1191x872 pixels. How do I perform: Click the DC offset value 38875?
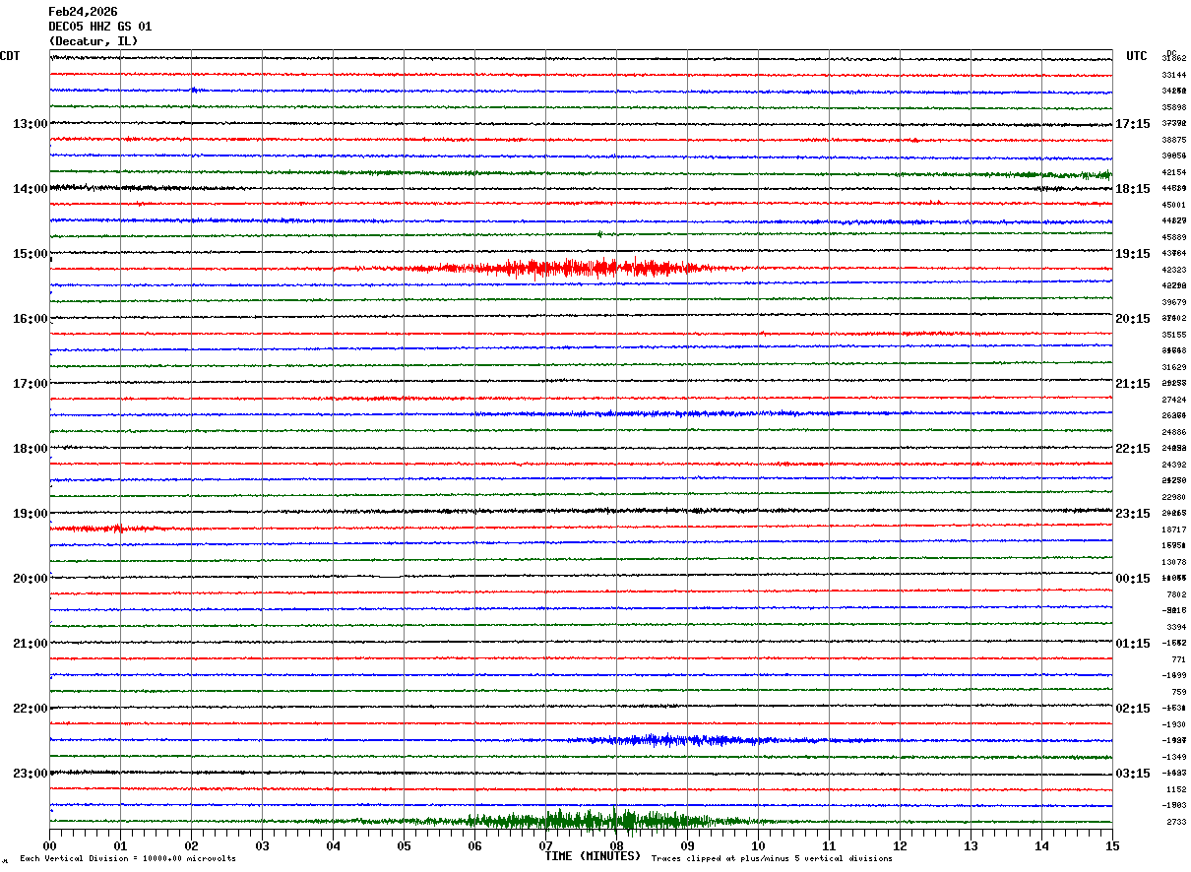pos(1173,140)
